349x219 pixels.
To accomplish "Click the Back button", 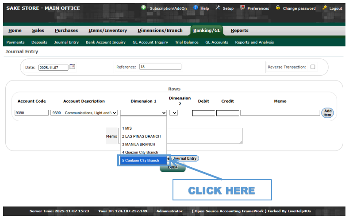I will click(x=173, y=167).
